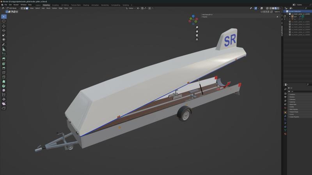
Task: Open the Edit Mode dropdown
Action: [13, 8]
